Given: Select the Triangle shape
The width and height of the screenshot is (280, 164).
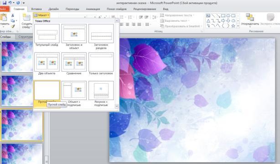Looking at the screenshot, I should [x=208, y=21].
